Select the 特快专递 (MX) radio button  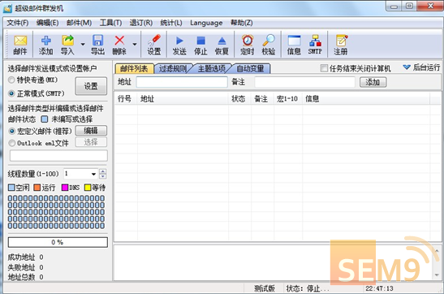pyautogui.click(x=11, y=80)
